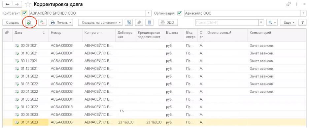Open the vertical dots window menu
The image size is (309, 128).
296,4
